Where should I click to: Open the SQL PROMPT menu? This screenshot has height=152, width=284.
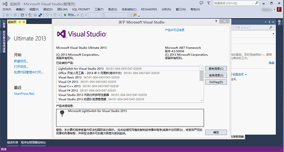[x=81, y=10]
